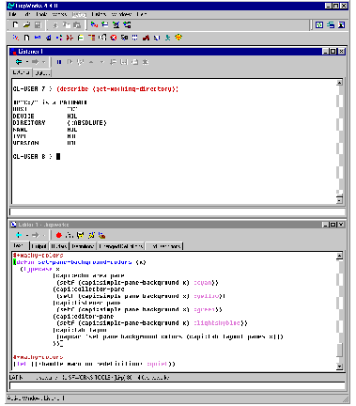Click the multicolored star icon ending tools toolbar
The height and width of the screenshot is (406, 356).
178,38
